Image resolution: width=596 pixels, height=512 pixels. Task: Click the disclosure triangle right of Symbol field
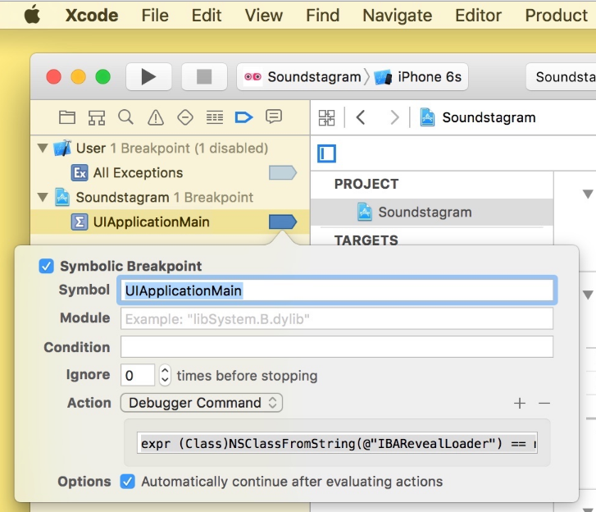pyautogui.click(x=588, y=295)
